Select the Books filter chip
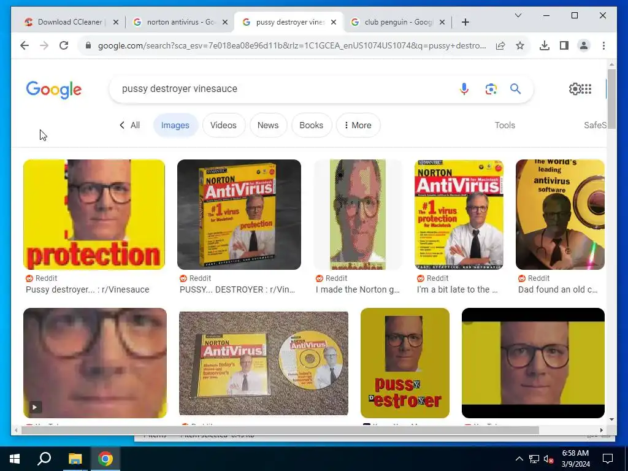628x471 pixels. [311, 125]
